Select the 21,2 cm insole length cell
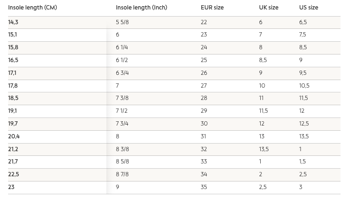 point(13,149)
